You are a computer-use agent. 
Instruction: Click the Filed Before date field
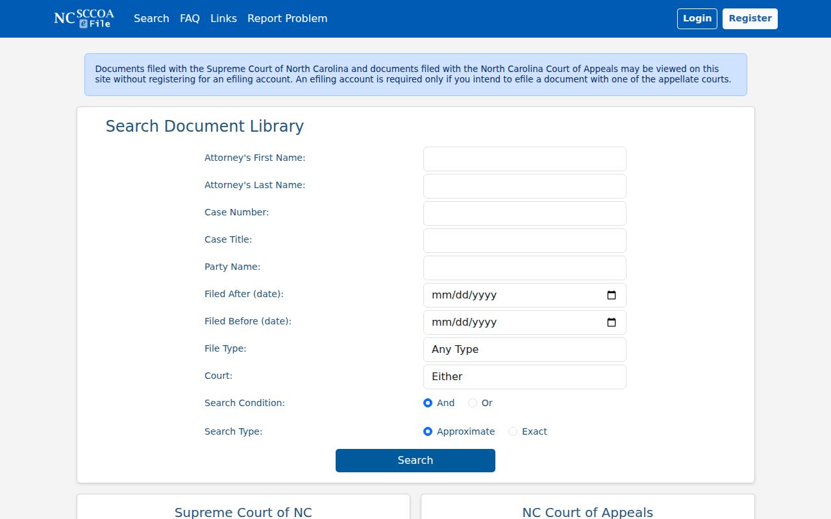[x=525, y=322]
